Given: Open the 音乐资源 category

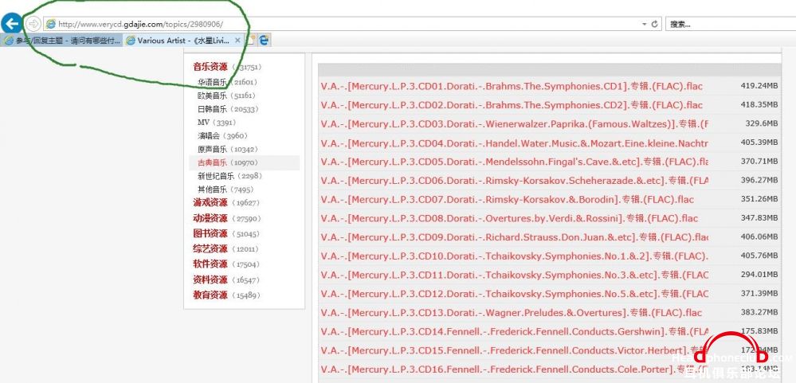Looking at the screenshot, I should coord(210,67).
